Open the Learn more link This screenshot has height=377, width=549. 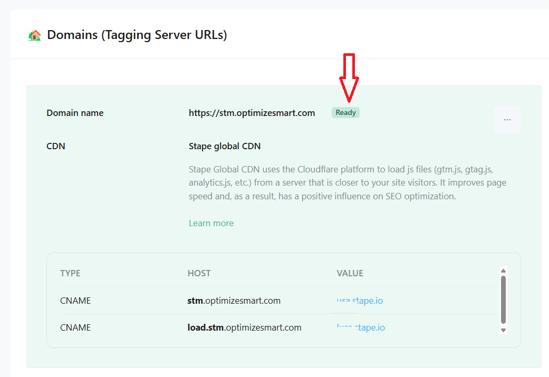[x=211, y=223]
